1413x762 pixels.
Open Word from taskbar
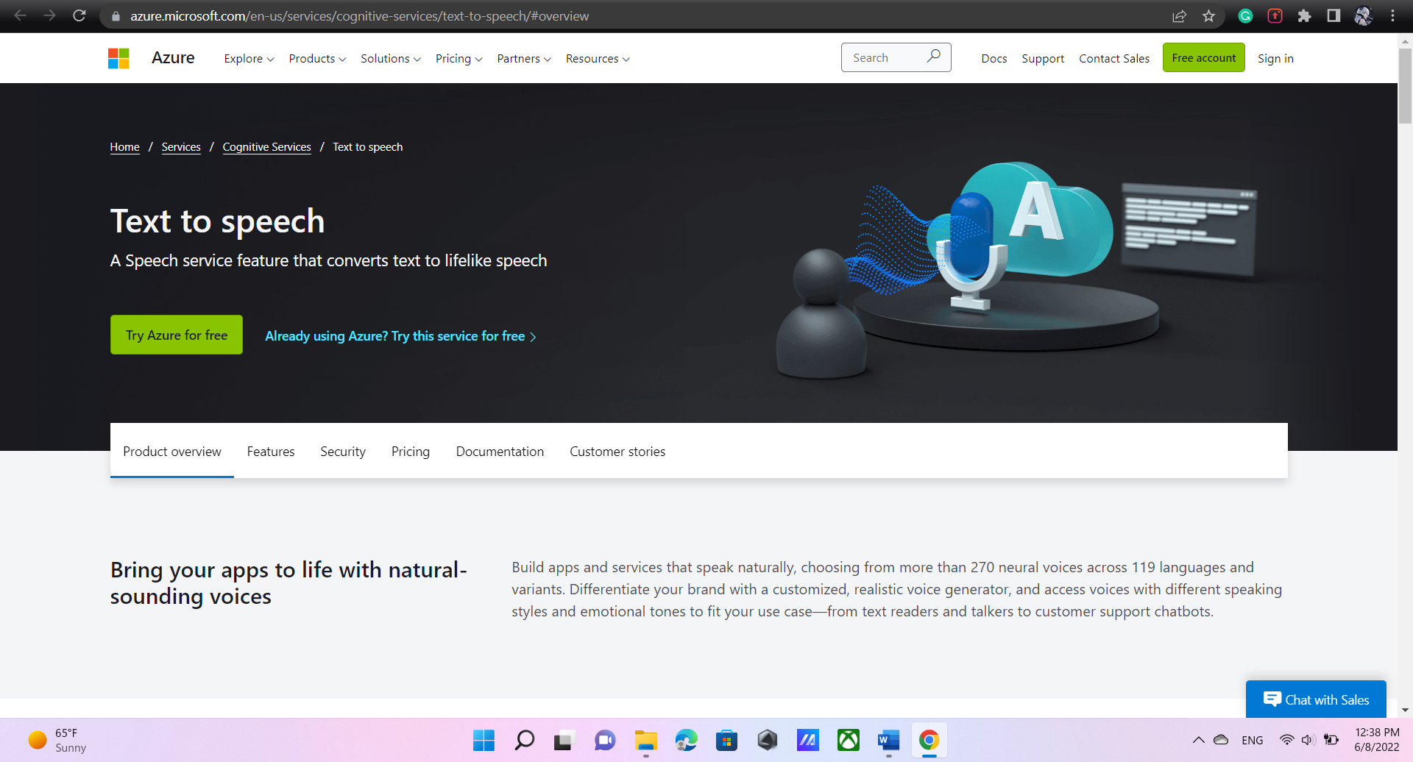pos(888,740)
